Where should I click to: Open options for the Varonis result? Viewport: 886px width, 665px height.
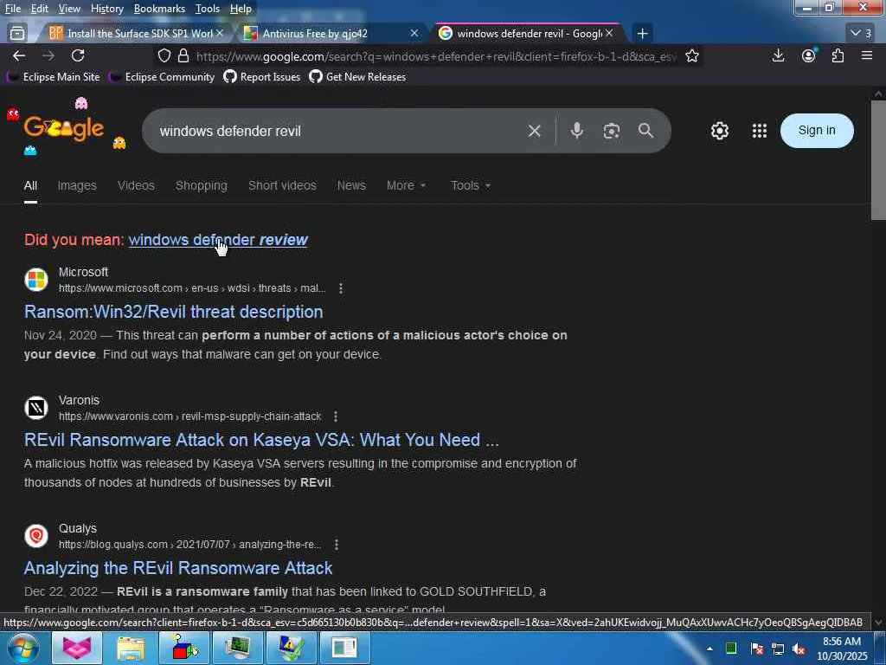336,416
